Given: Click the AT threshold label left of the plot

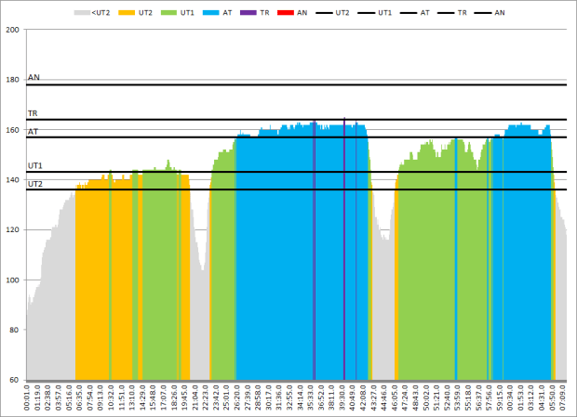Looking at the screenshot, I should coord(33,132).
